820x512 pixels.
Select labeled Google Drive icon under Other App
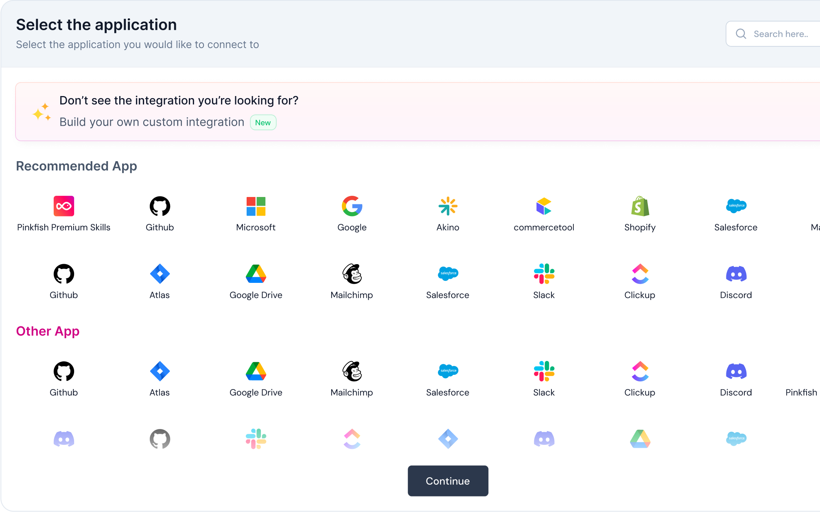(256, 371)
